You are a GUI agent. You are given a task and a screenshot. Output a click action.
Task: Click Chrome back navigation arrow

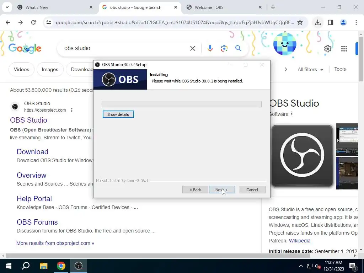pos(8,22)
